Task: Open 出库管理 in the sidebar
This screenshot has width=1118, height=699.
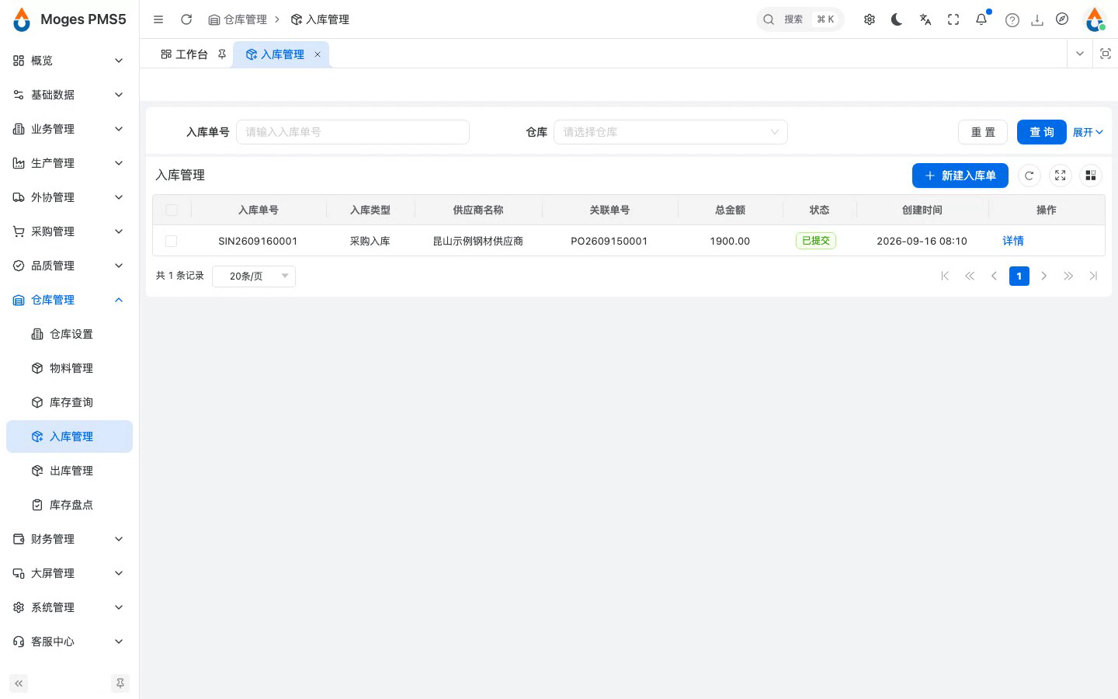Action: point(69,471)
